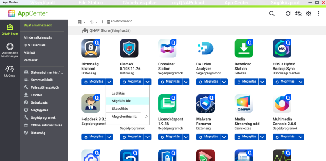Select QTS Essentials category
Image resolution: width=326 pixels, height=161 pixels.
35,45
